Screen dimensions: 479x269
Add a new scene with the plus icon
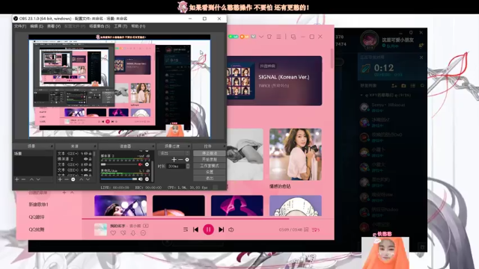pyautogui.click(x=16, y=179)
